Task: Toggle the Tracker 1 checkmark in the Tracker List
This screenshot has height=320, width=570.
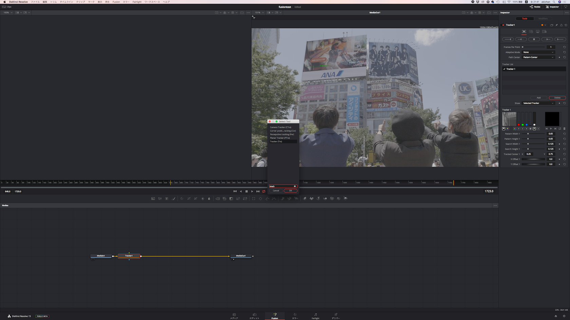Action: pyautogui.click(x=504, y=69)
